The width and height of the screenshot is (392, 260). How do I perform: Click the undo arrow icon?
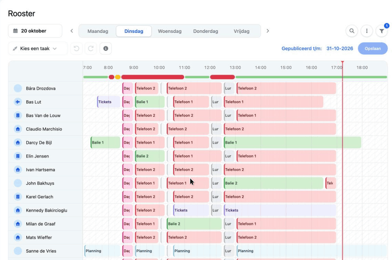tap(76, 49)
